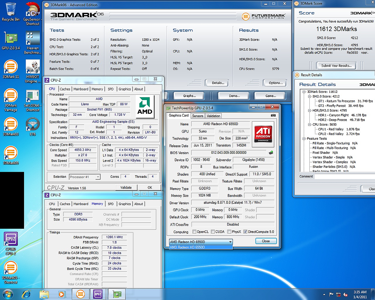Select the HDR1 - Canyon Flight row
This screenshot has width=375, height=300.
(x=342, y=115)
